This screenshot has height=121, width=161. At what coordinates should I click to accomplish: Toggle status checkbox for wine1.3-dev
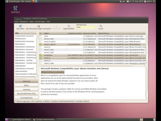pyautogui.click(x=40, y=52)
